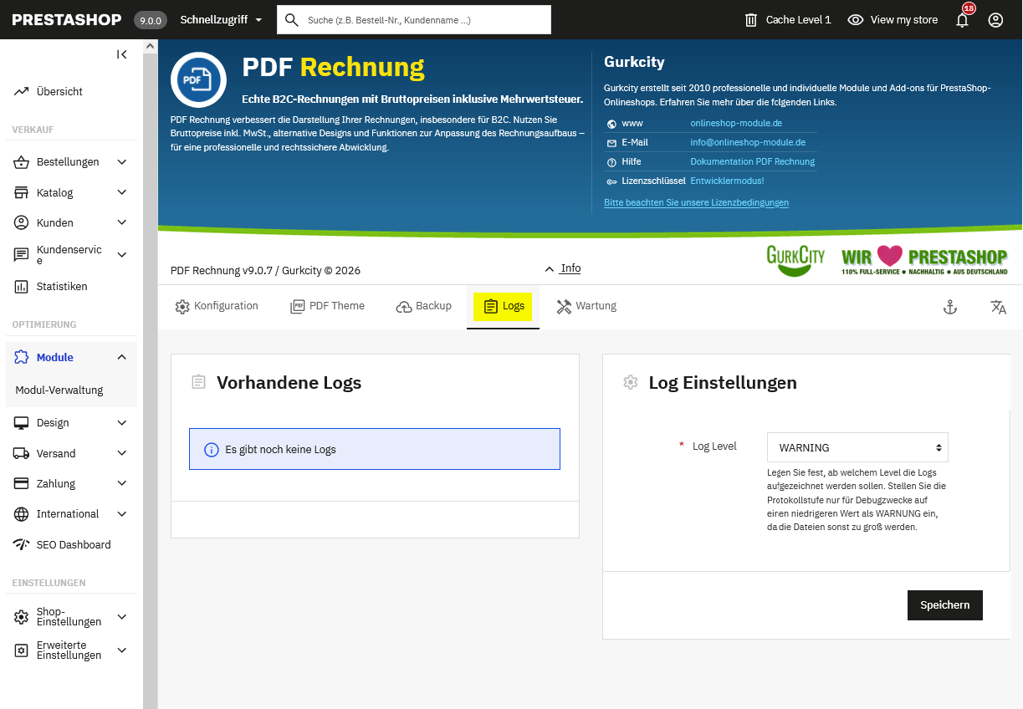Open onlineshop-module.de website link
1023x709 pixels.
[736, 123]
